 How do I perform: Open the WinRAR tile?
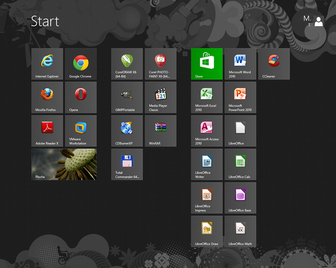coord(160,131)
